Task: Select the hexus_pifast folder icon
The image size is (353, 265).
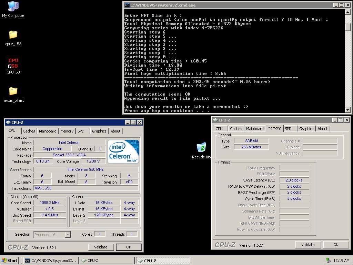Action: coord(13,95)
